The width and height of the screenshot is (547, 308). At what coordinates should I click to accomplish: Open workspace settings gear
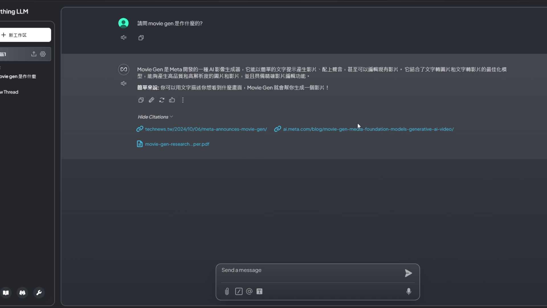(43, 54)
